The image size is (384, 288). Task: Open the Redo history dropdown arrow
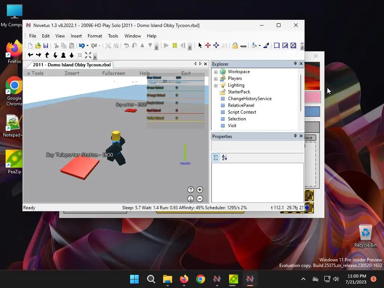point(99,45)
